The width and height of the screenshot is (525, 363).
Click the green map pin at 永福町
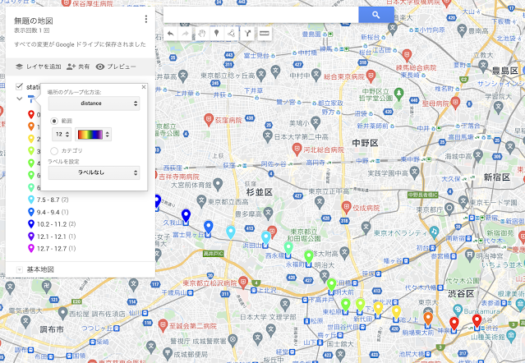coord(309,256)
